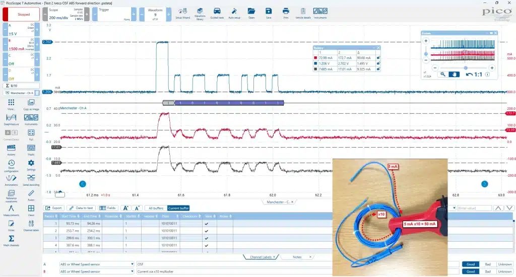The width and height of the screenshot is (516, 277).
Task: Toggle lock on the red ruler row
Action: pos(378,58)
